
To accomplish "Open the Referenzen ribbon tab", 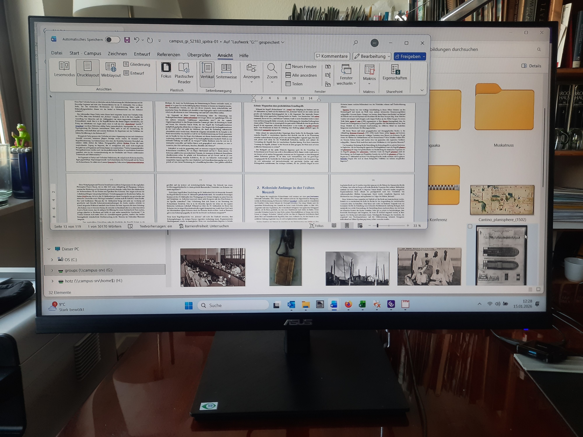I will pos(168,54).
